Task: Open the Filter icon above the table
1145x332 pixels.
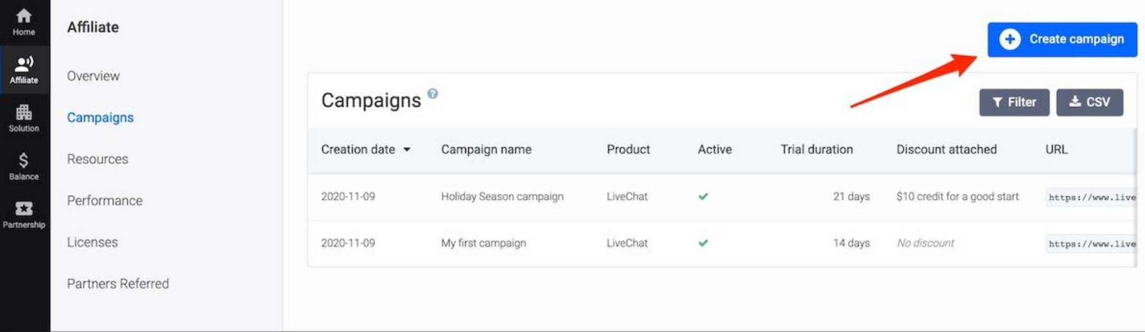Action: (x=996, y=102)
